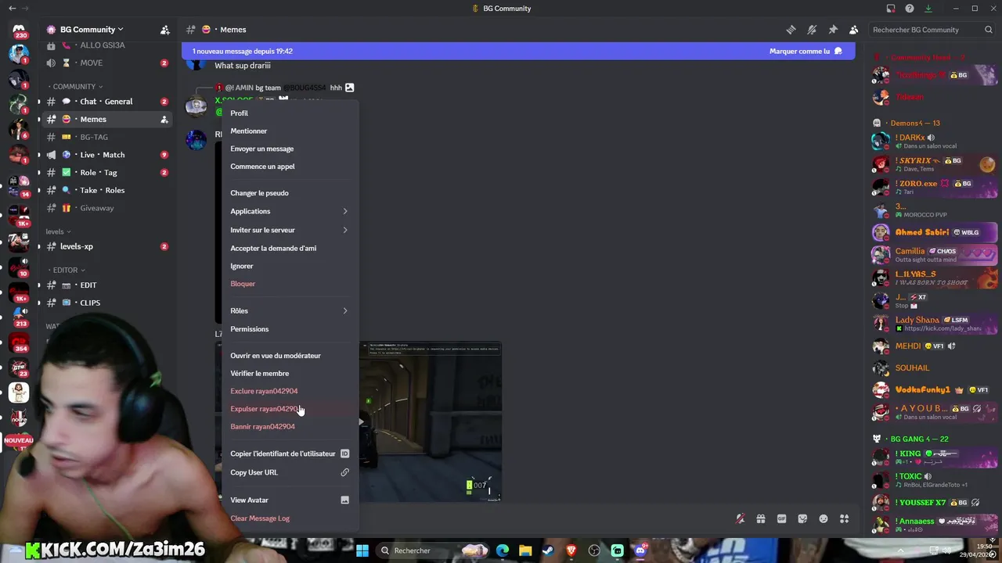Expand Inviter sur le serveur submenu
1002x563 pixels.
[344, 230]
